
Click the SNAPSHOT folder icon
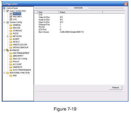coord(11,67)
